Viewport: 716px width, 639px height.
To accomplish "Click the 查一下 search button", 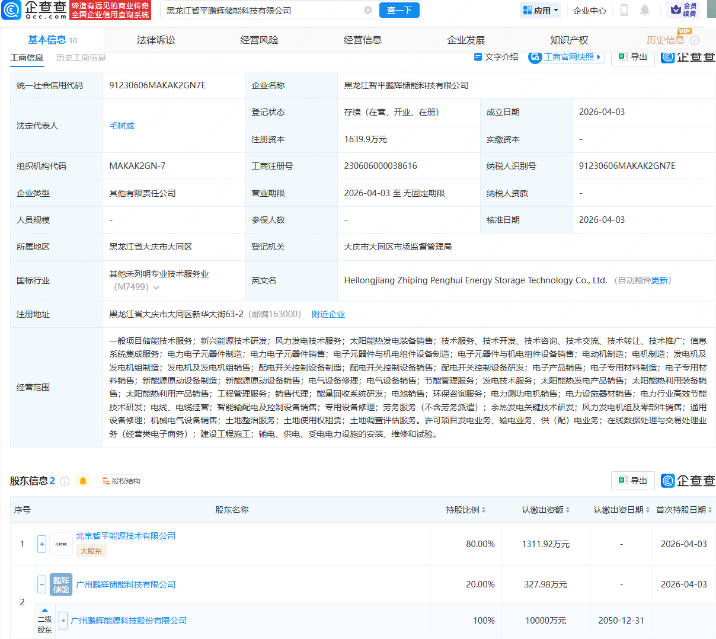I will [x=399, y=10].
